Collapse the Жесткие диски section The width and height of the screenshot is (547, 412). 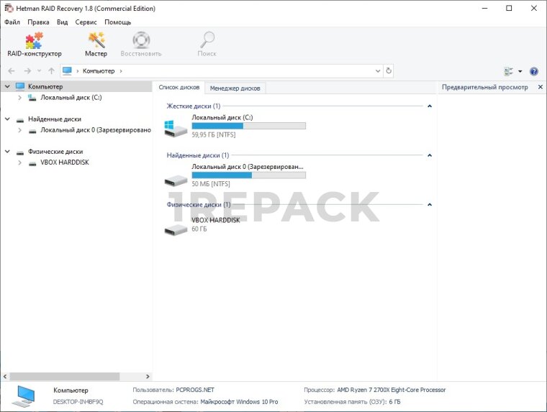430,106
